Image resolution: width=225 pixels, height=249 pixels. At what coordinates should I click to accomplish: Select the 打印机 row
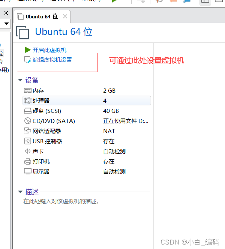[87, 162]
